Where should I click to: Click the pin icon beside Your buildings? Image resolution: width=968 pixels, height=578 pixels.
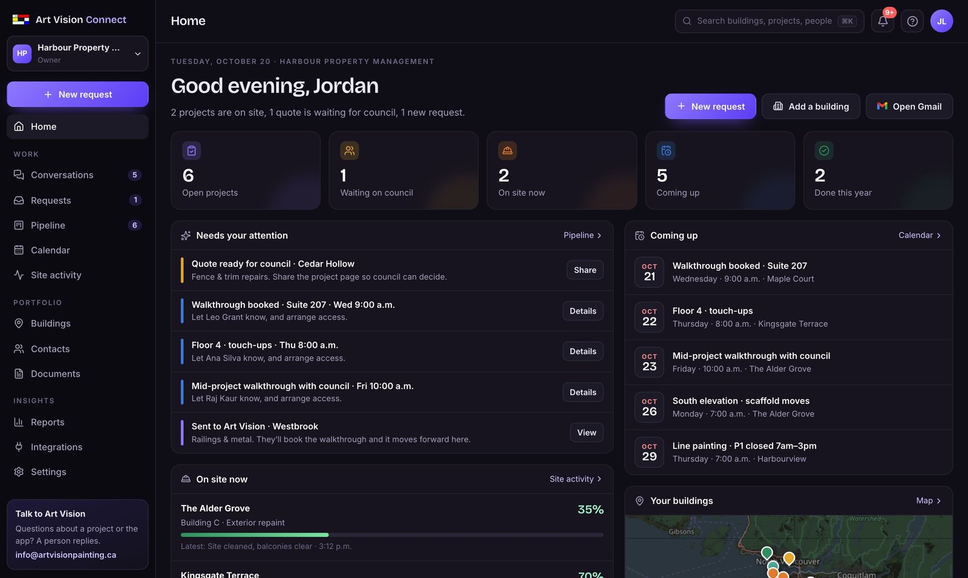[x=639, y=501]
